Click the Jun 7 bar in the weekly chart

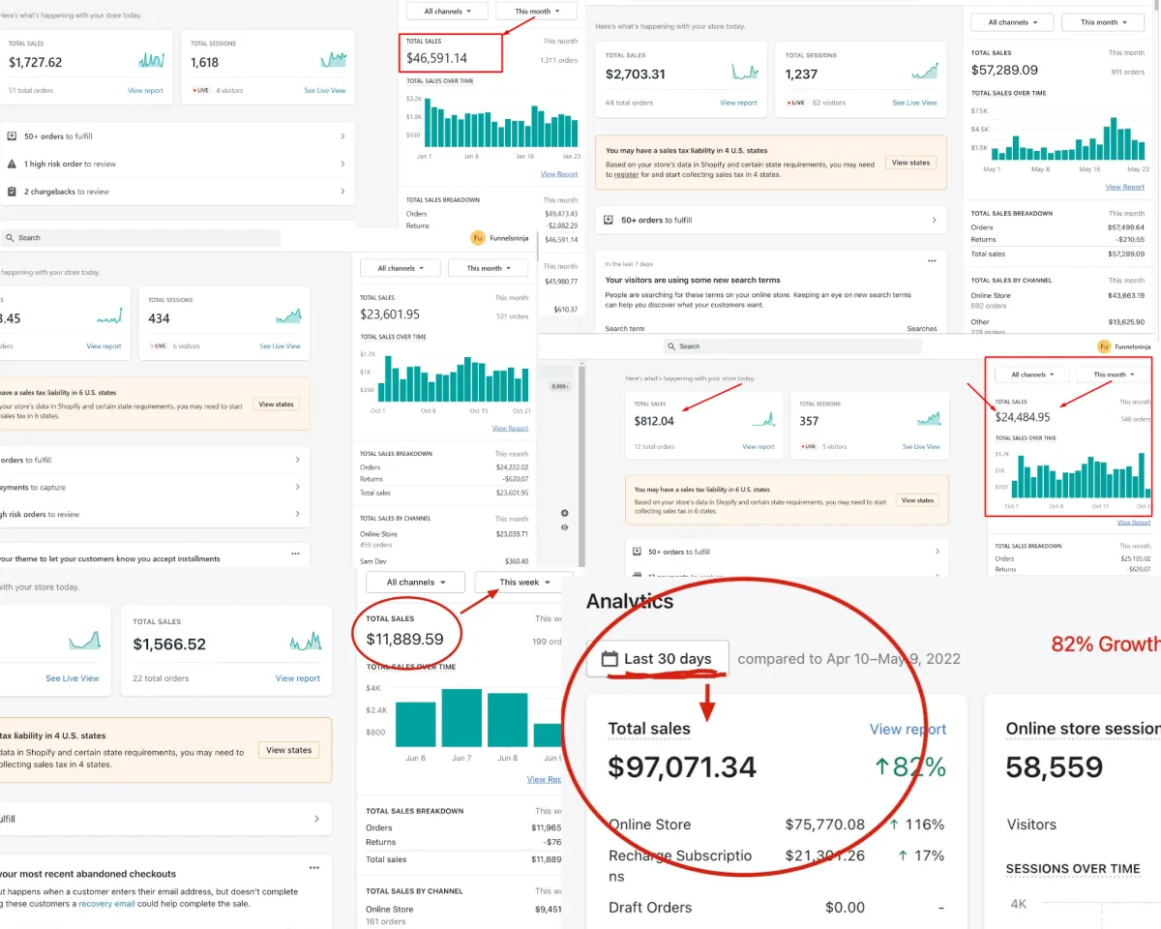pyautogui.click(x=461, y=718)
